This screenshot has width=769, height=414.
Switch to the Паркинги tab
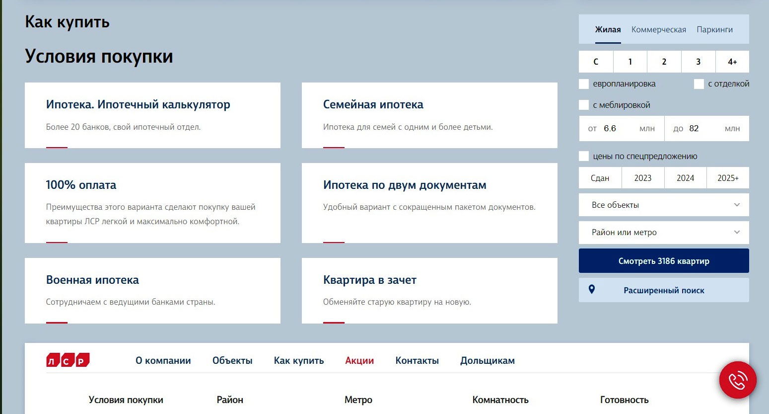coord(714,30)
